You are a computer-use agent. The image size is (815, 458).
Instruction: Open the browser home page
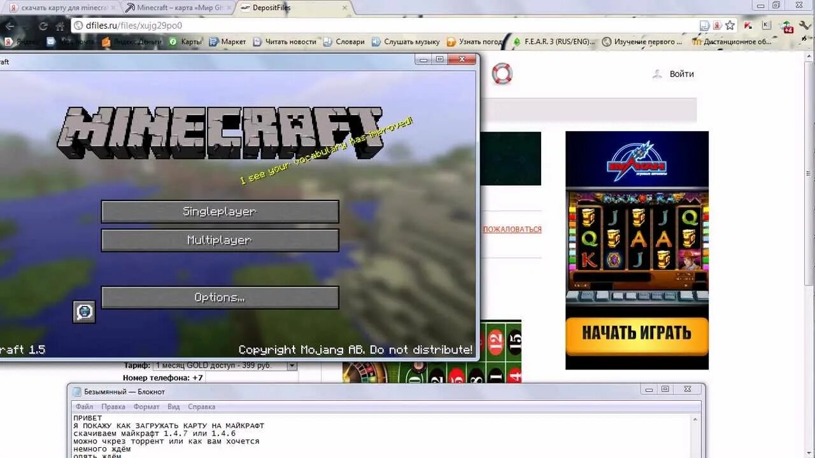(x=60, y=26)
